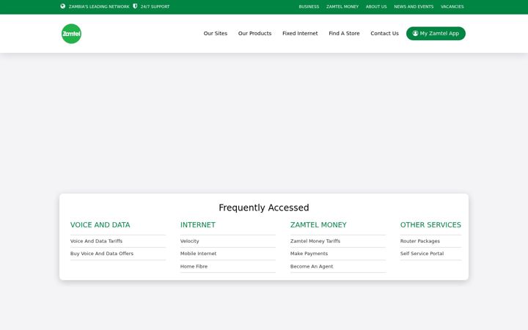This screenshot has width=528, height=330.
Task: Open Router Packages link
Action: (x=420, y=241)
